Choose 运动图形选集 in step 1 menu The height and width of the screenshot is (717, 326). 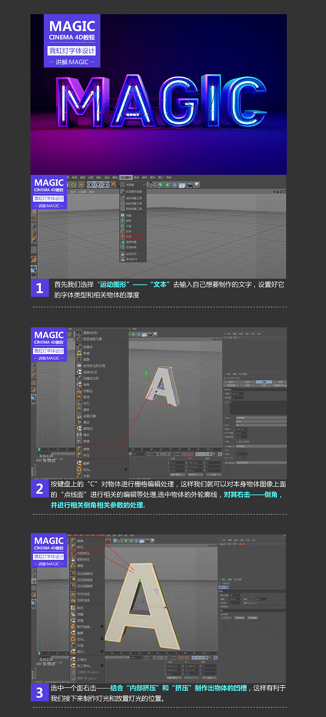point(133,192)
